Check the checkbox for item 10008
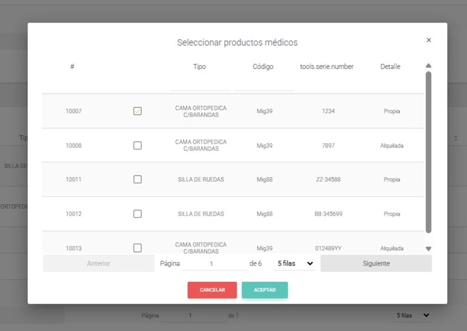The image size is (467, 331). pyautogui.click(x=137, y=145)
